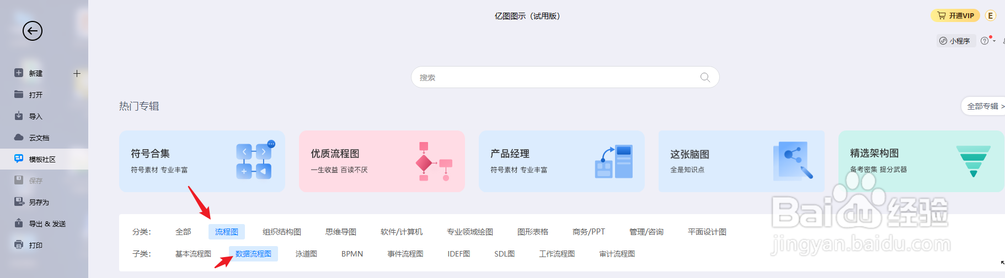
Task: Click the 新建 plus-square icon
Action: [19, 73]
